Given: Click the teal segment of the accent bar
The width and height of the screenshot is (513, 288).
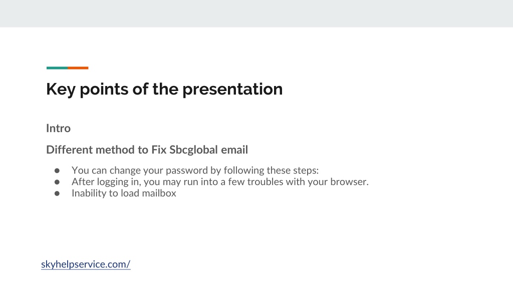Looking at the screenshot, I should (57, 68).
